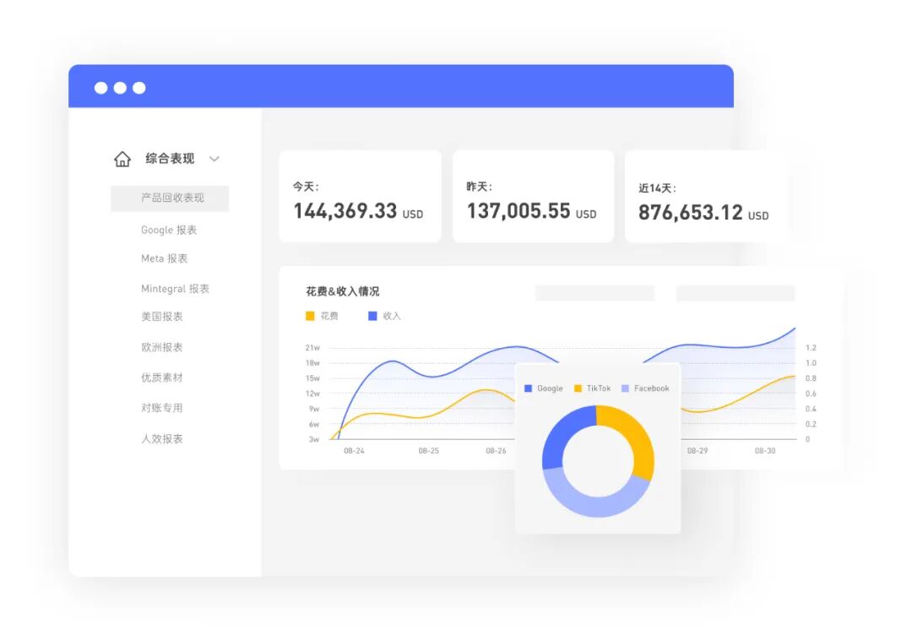
Task: Collapse the 综合表现 menu chevron
Action: (214, 159)
